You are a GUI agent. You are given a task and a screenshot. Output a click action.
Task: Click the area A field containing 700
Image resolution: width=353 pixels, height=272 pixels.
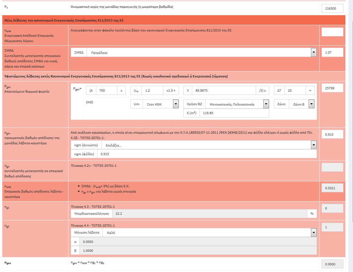pos(108,91)
